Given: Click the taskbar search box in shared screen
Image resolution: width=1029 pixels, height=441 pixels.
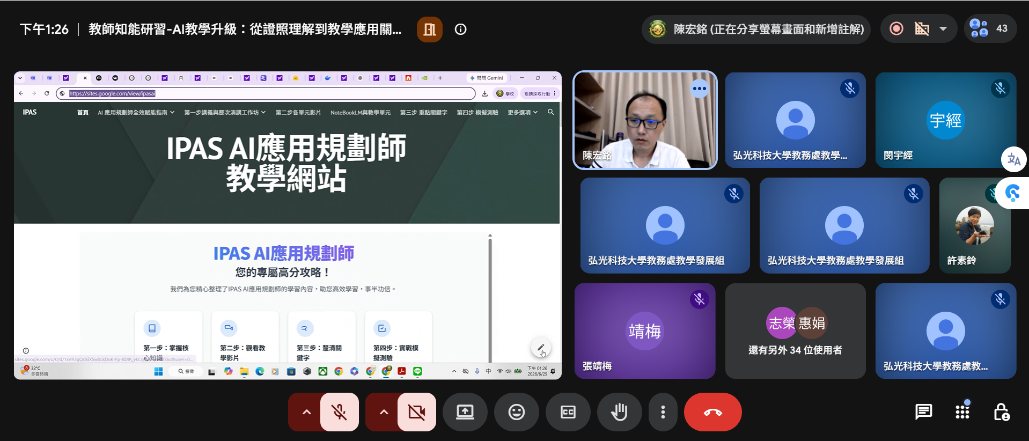Looking at the screenshot, I should pos(186,371).
